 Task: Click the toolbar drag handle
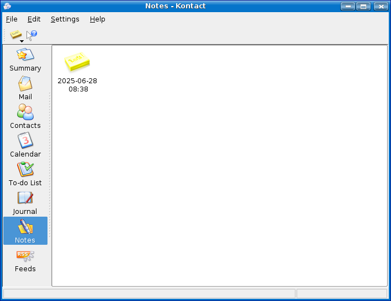[x=5, y=36]
